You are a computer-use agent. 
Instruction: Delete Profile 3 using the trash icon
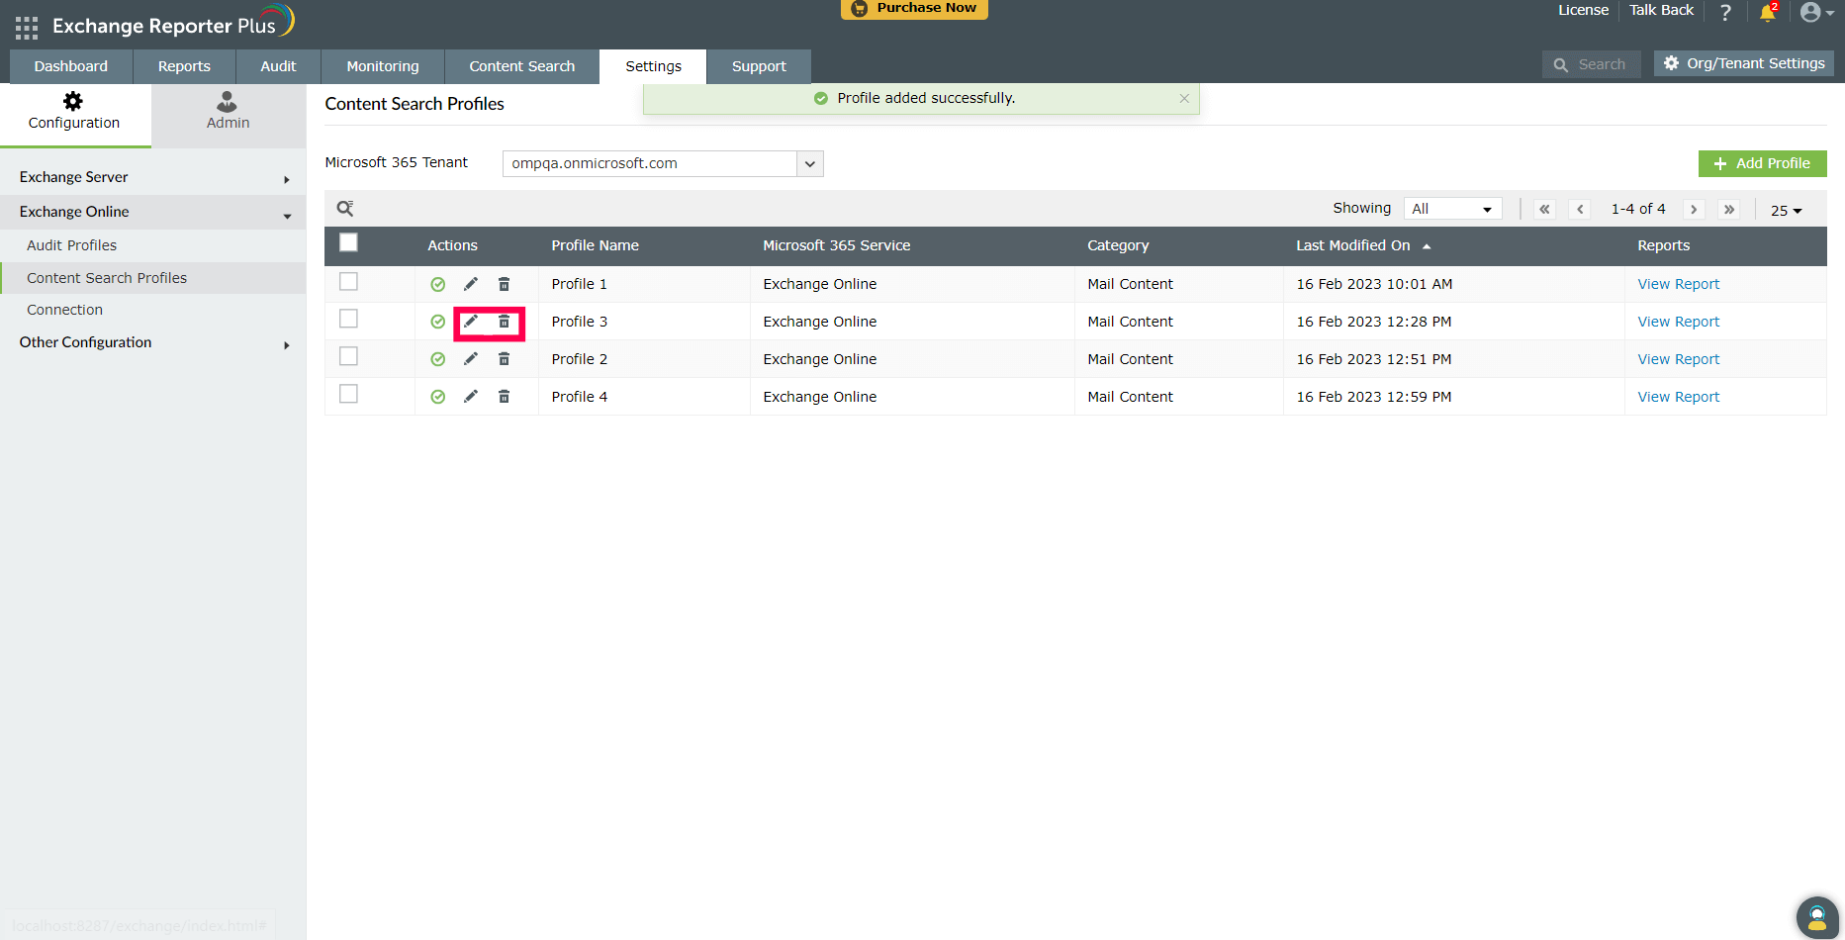pyautogui.click(x=504, y=322)
